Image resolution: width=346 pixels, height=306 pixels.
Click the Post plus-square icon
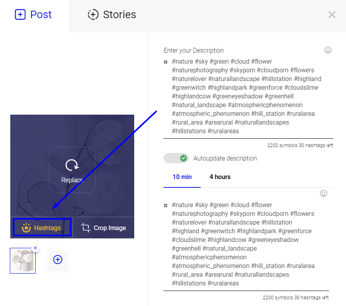click(x=20, y=14)
